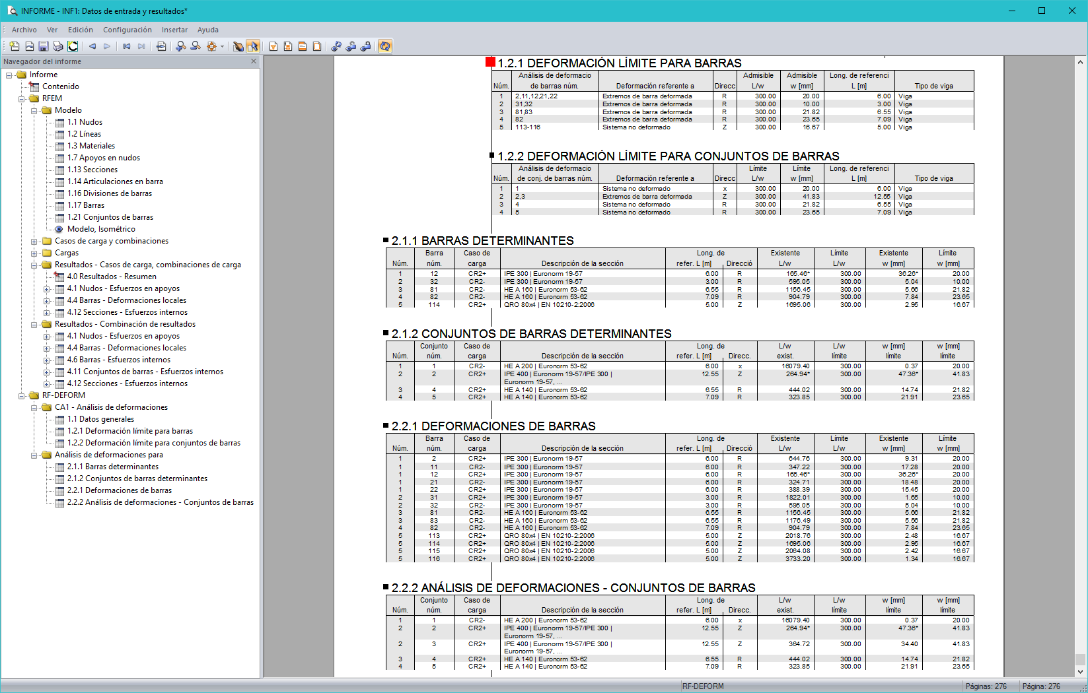Click Páginas: 276 in status bar
This screenshot has height=693, width=1088.
986,686
